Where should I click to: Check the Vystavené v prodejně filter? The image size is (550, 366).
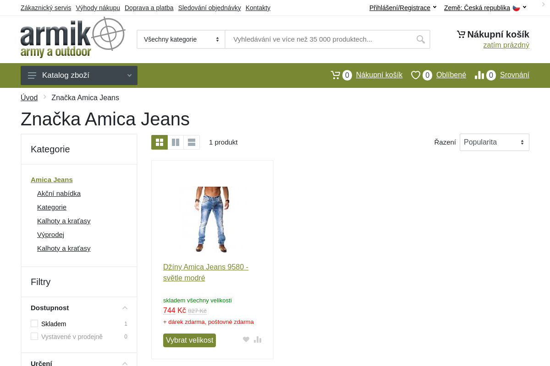[34, 336]
